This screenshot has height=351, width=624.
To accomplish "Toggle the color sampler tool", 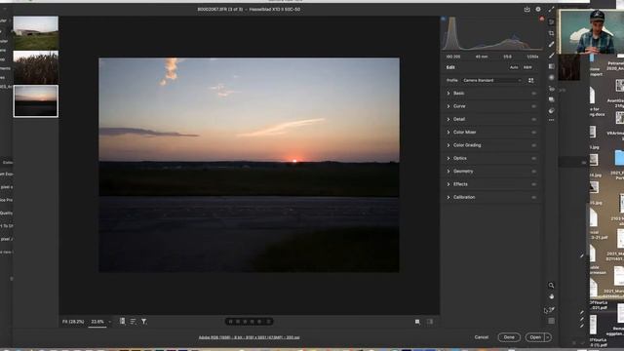I will [551, 309].
